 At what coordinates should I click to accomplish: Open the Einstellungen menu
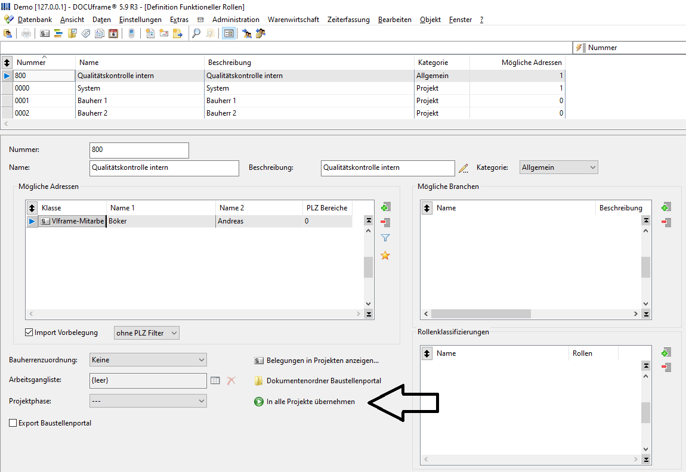pos(140,20)
